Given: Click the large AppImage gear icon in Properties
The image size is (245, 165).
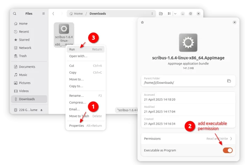Looking at the screenshot, I should (x=188, y=42).
